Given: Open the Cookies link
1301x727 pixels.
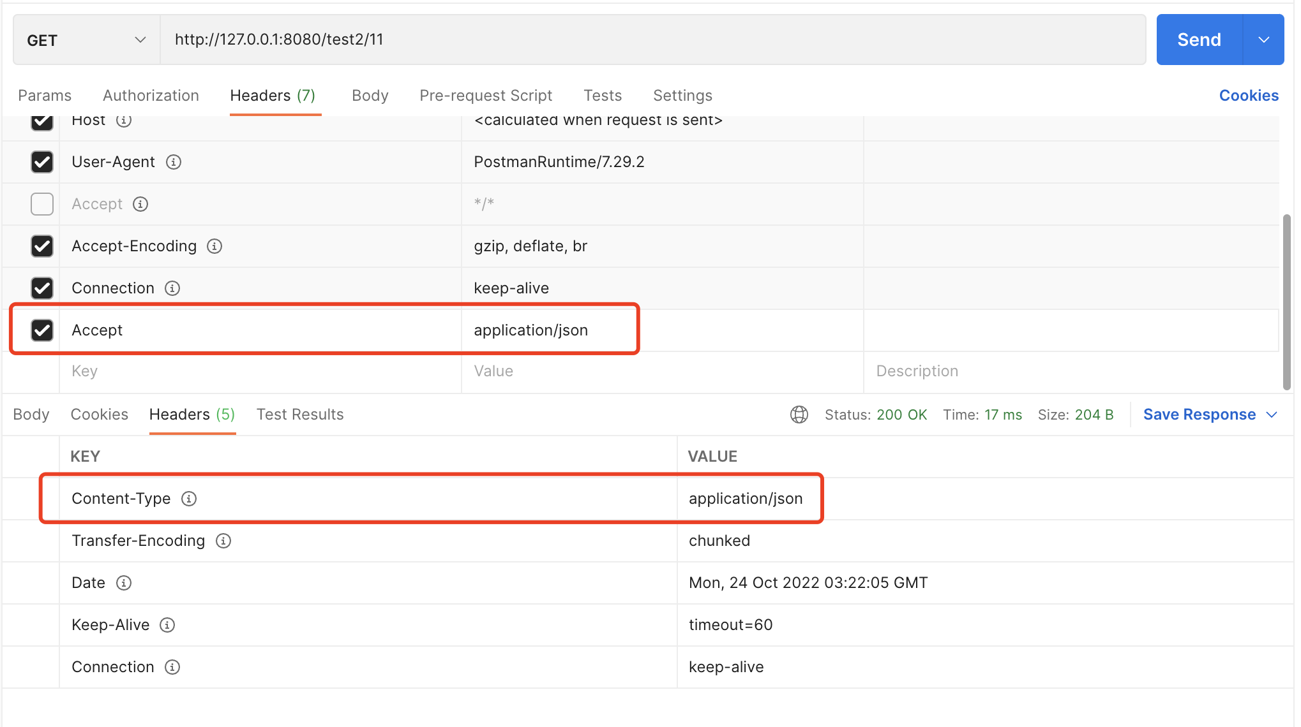Looking at the screenshot, I should coord(1248,96).
